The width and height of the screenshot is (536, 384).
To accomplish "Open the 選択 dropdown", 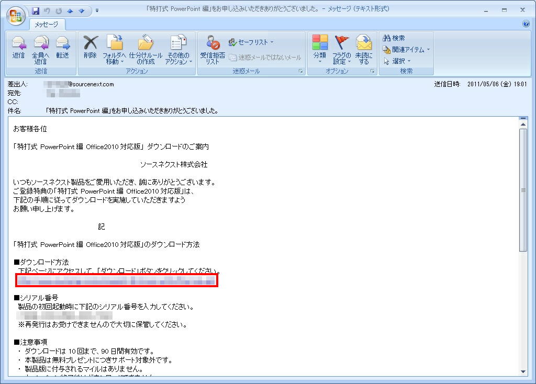I will [397, 61].
